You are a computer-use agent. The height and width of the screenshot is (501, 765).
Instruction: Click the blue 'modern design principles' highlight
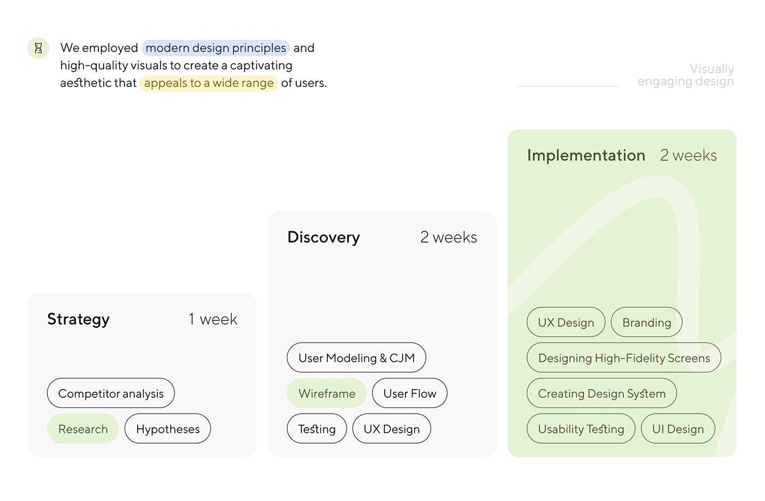click(x=216, y=48)
